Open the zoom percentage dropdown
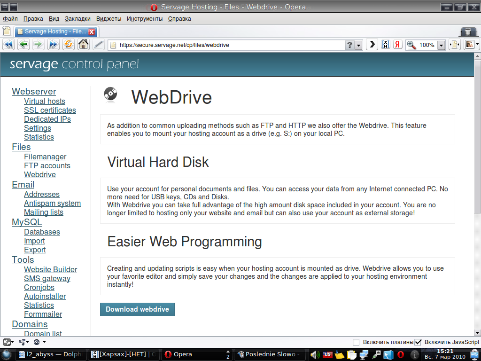 [x=441, y=46]
